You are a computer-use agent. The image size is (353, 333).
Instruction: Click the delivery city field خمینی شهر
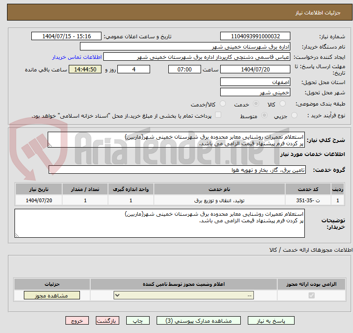tap(255, 92)
